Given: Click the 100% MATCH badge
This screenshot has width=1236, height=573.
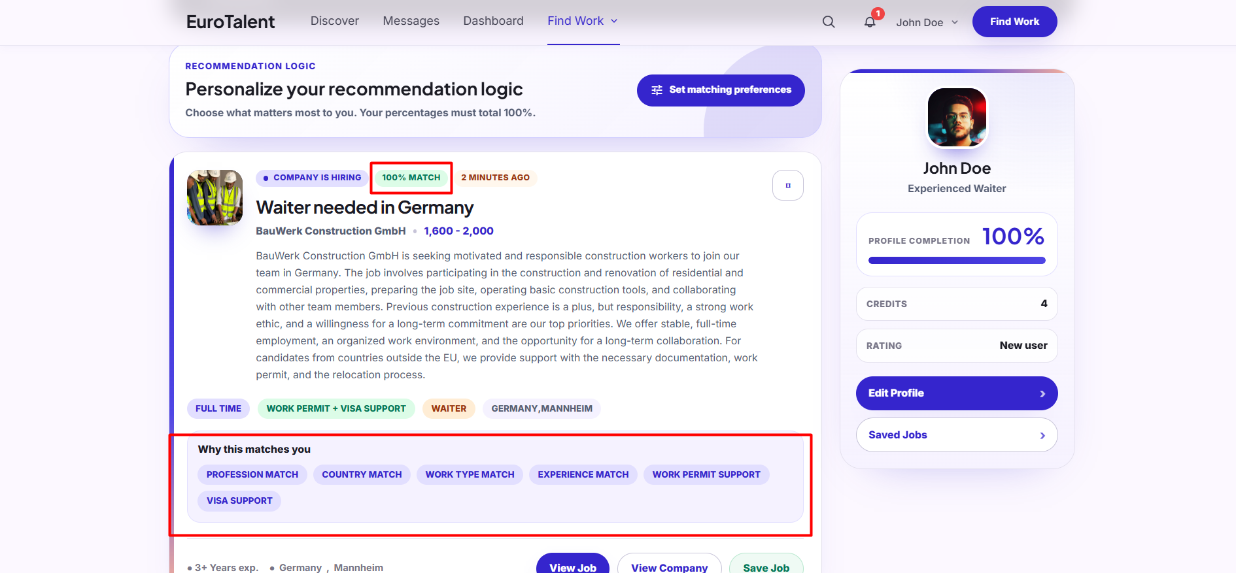Looking at the screenshot, I should pyautogui.click(x=411, y=178).
